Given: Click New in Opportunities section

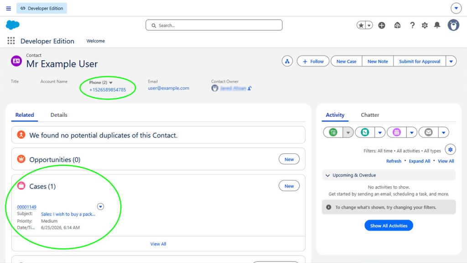Looking at the screenshot, I should [x=289, y=159].
